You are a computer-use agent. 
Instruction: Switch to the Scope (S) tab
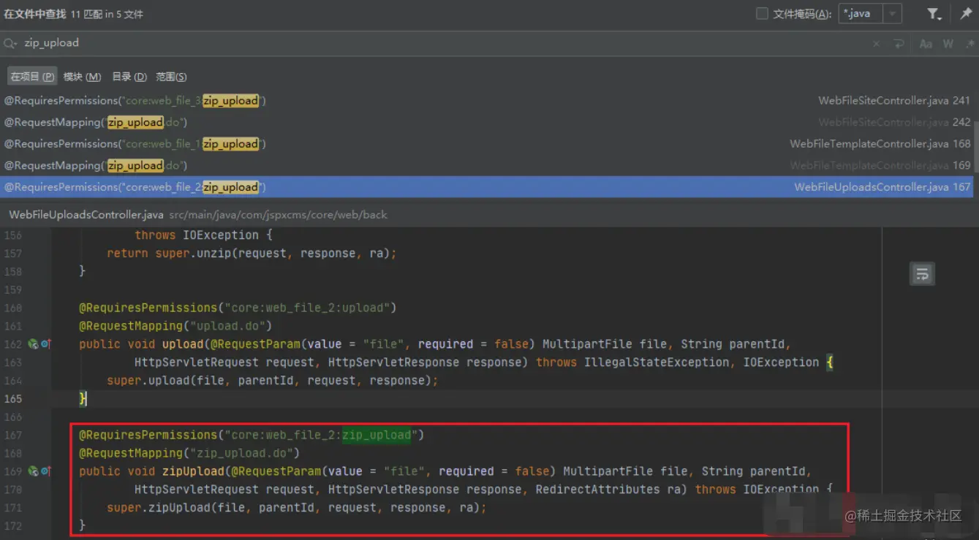[x=171, y=77]
